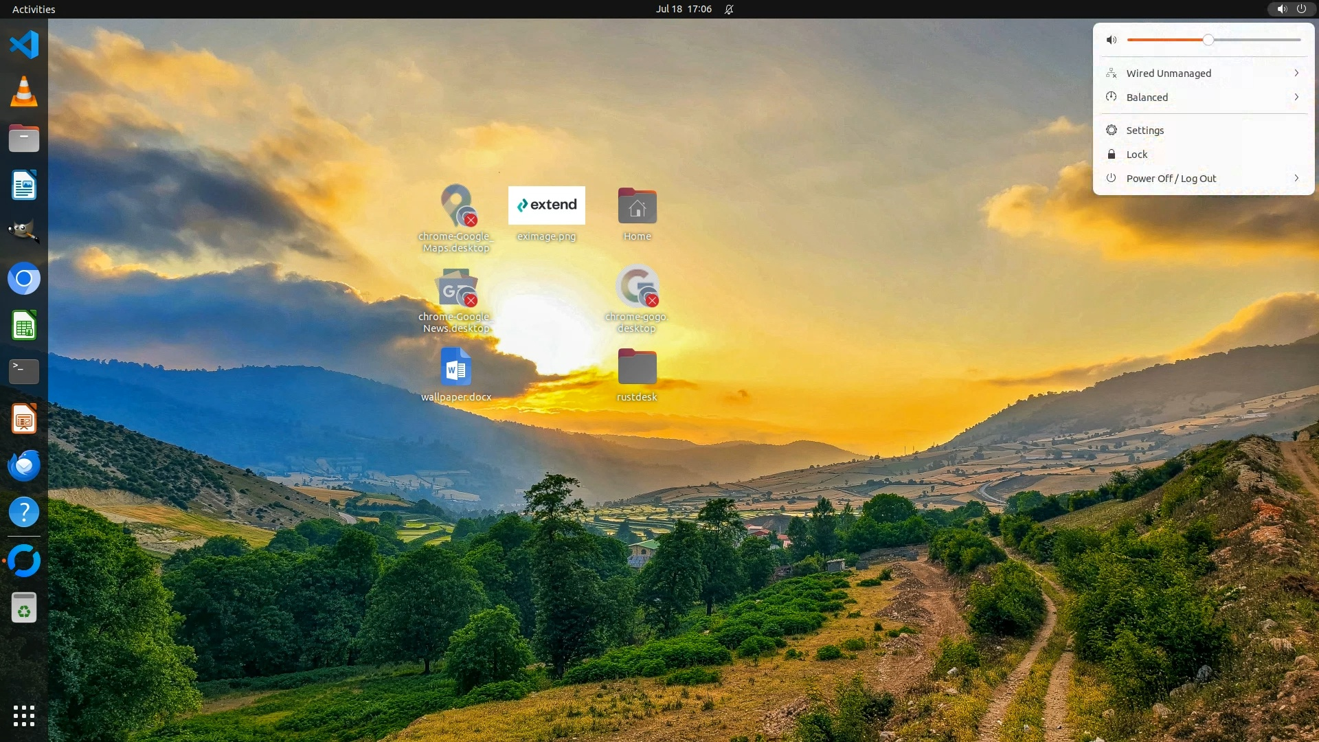This screenshot has height=742, width=1319.
Task: Open Settings from system menu
Action: pyautogui.click(x=1145, y=131)
